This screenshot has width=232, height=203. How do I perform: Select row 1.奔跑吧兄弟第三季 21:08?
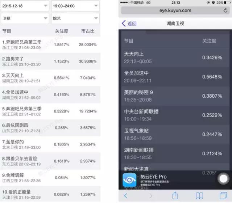pyautogui.click(x=50, y=45)
